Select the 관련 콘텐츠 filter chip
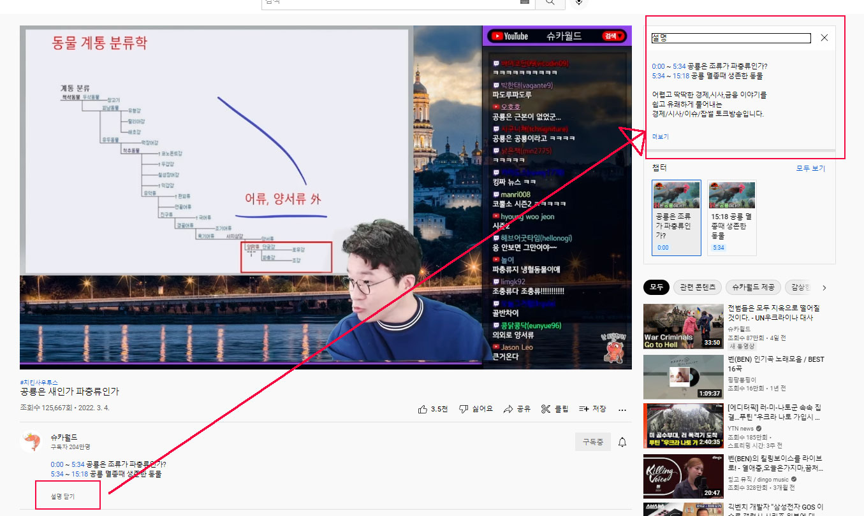Image resolution: width=864 pixels, height=516 pixels. tap(698, 287)
